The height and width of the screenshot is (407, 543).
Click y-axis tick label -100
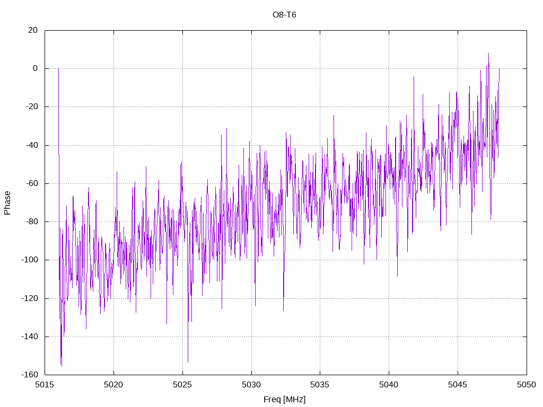click(30, 260)
